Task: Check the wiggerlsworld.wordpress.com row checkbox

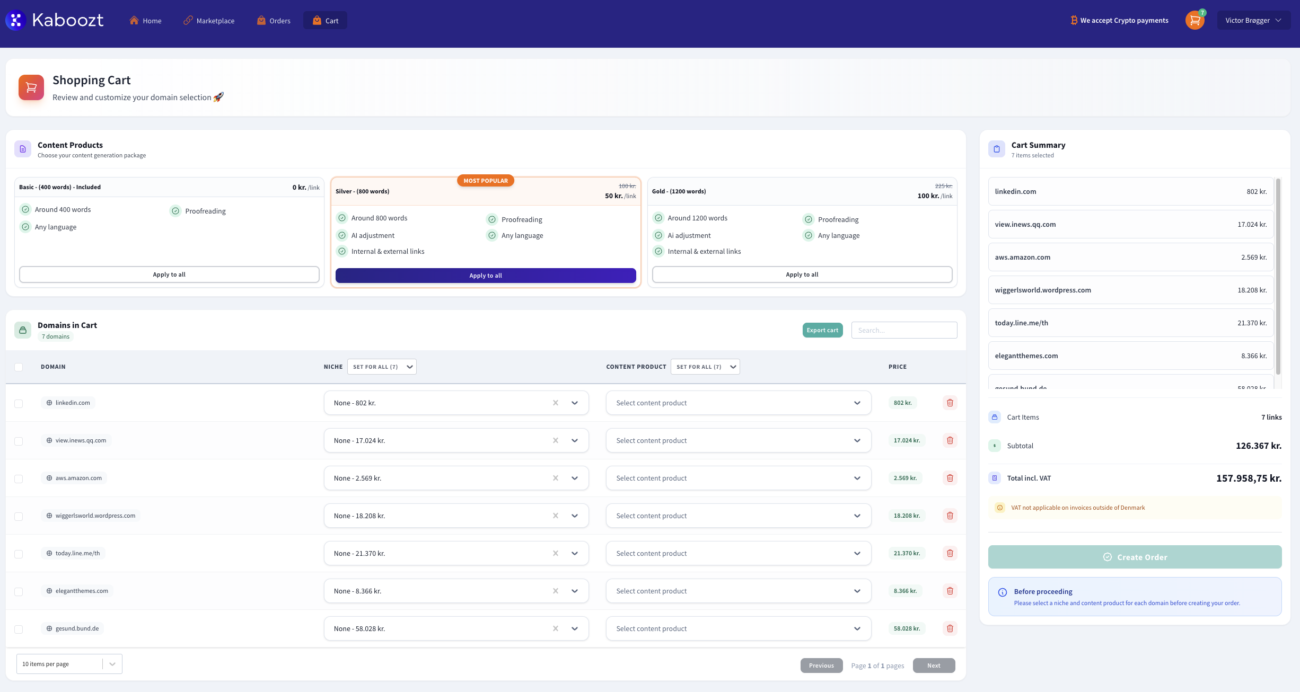Action: [x=19, y=516]
